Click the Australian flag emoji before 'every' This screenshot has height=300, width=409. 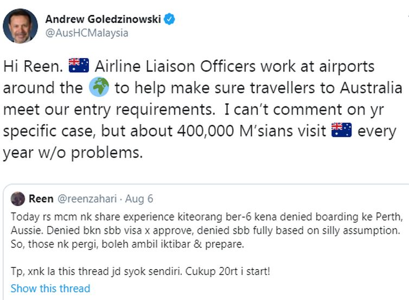342,131
